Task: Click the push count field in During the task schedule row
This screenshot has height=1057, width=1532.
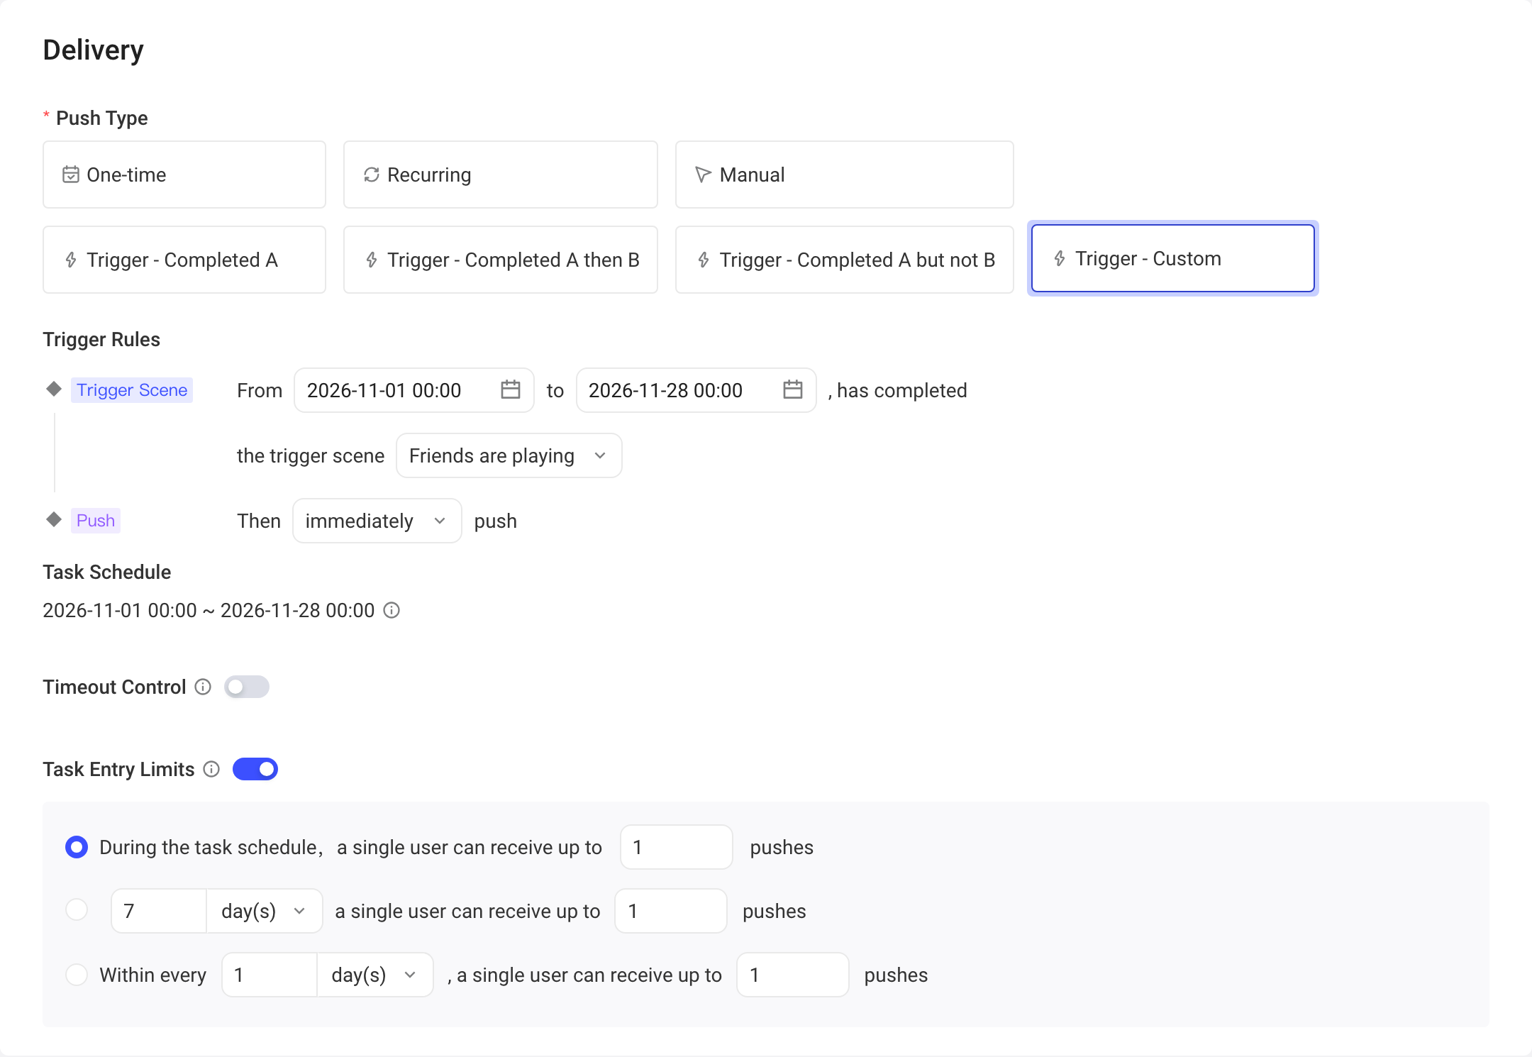Action: 677,847
